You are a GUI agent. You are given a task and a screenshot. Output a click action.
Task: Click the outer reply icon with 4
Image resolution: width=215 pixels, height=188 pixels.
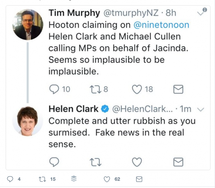(x=10, y=179)
